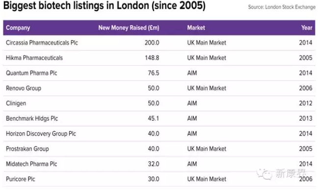Select the Company column header
This screenshot has height=190, width=320.
pos(18,28)
